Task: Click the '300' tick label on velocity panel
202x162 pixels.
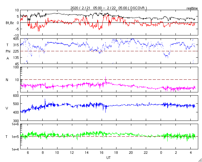Action: 16,121
